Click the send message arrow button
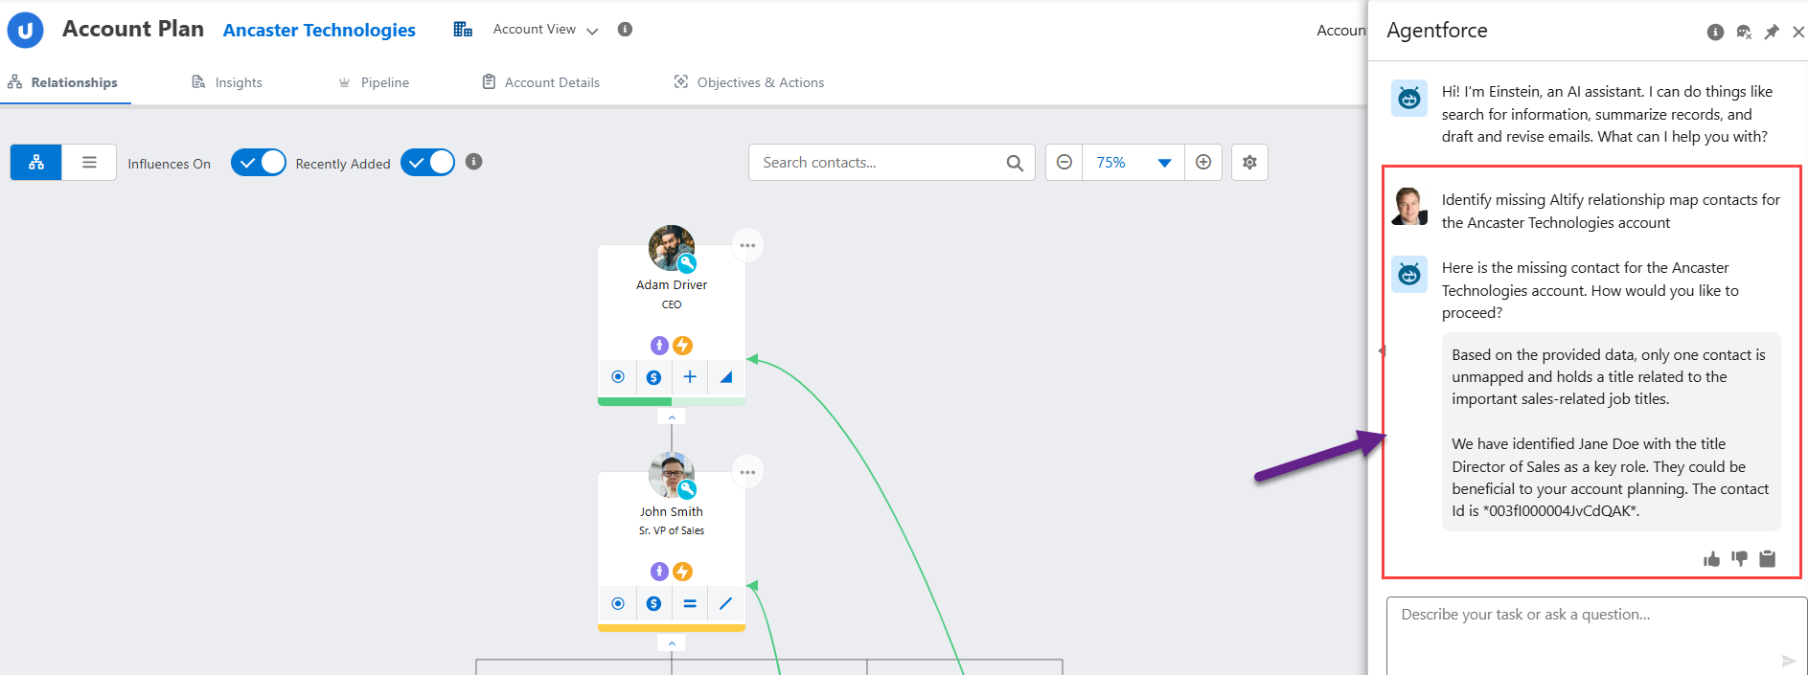Image resolution: width=1808 pixels, height=675 pixels. coord(1788,661)
